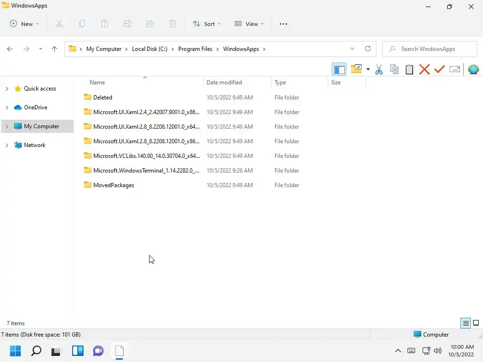Select the Deleted folder

point(102,97)
